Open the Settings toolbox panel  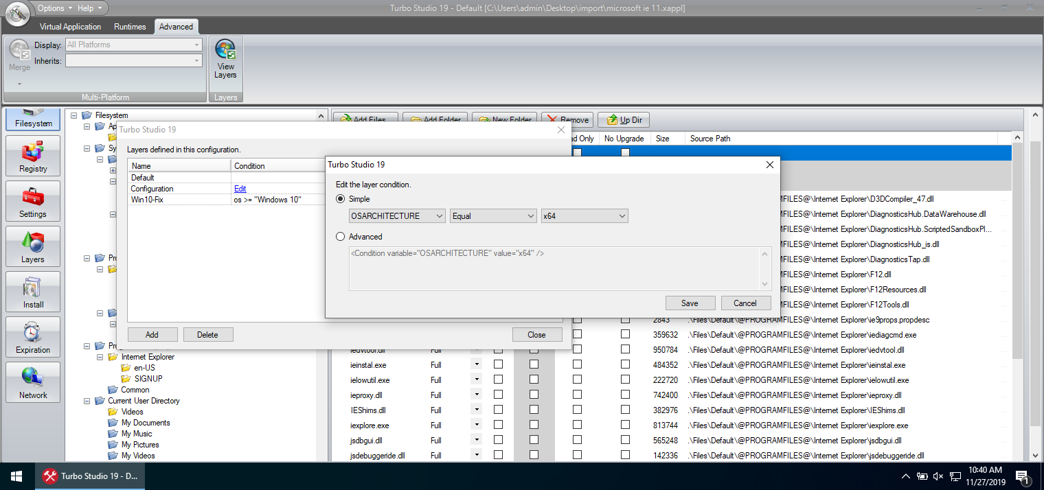point(33,202)
